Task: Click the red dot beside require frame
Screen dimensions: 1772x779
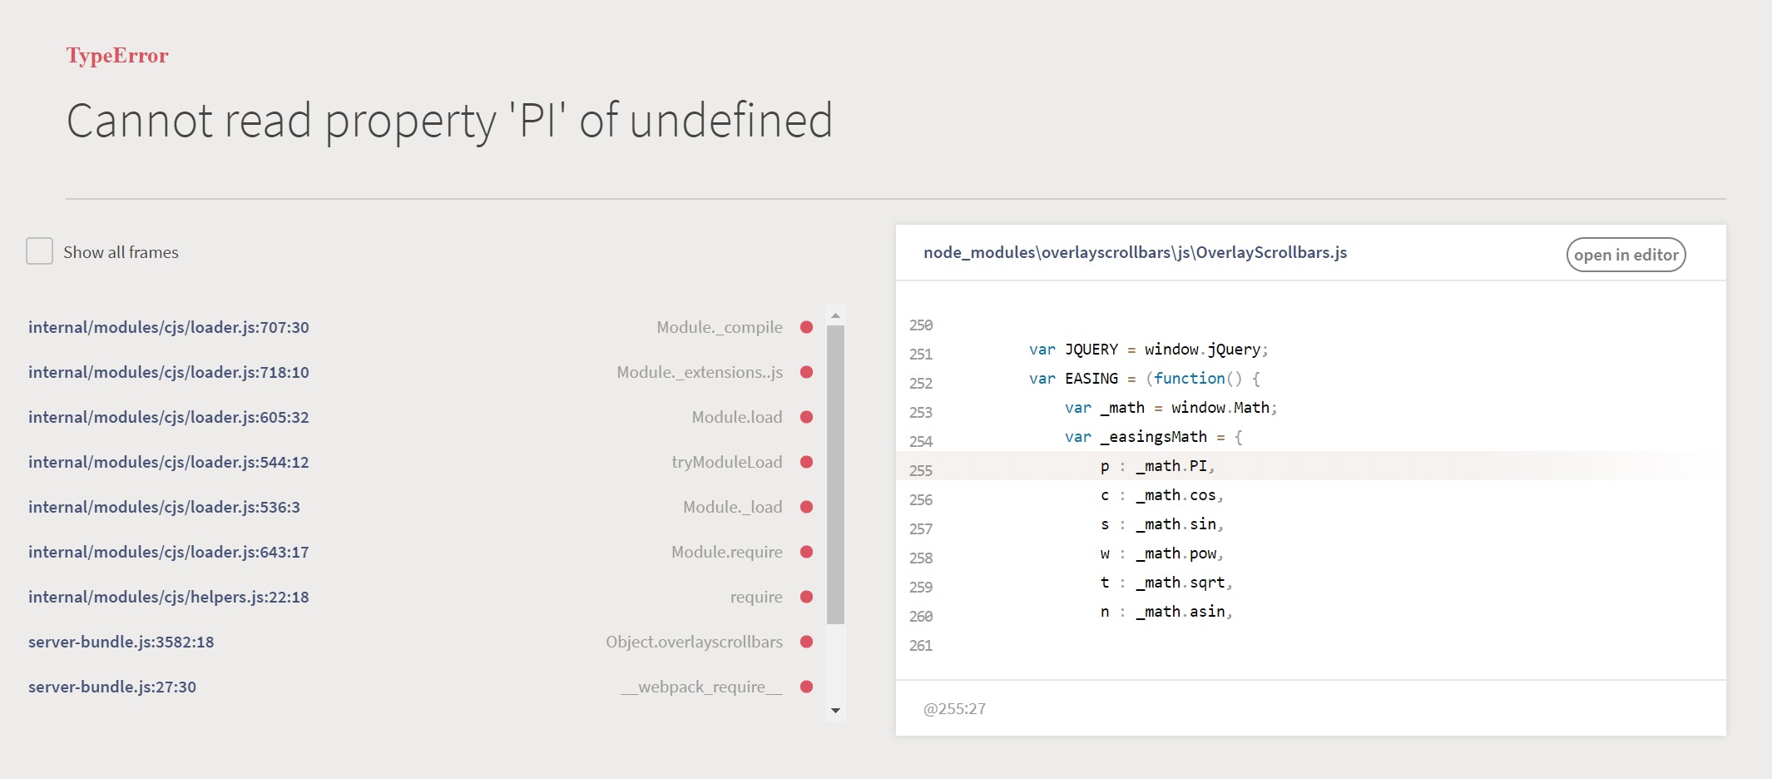Action: click(x=806, y=597)
